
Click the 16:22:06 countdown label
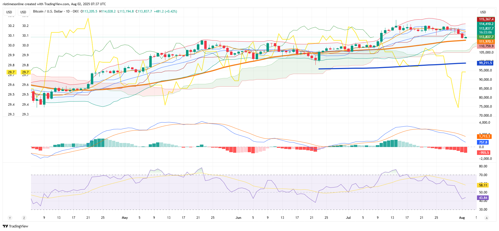[x=486, y=32]
